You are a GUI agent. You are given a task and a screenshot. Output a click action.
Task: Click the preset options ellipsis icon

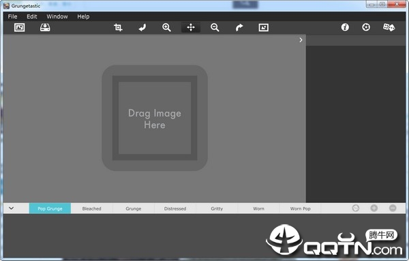356,208
